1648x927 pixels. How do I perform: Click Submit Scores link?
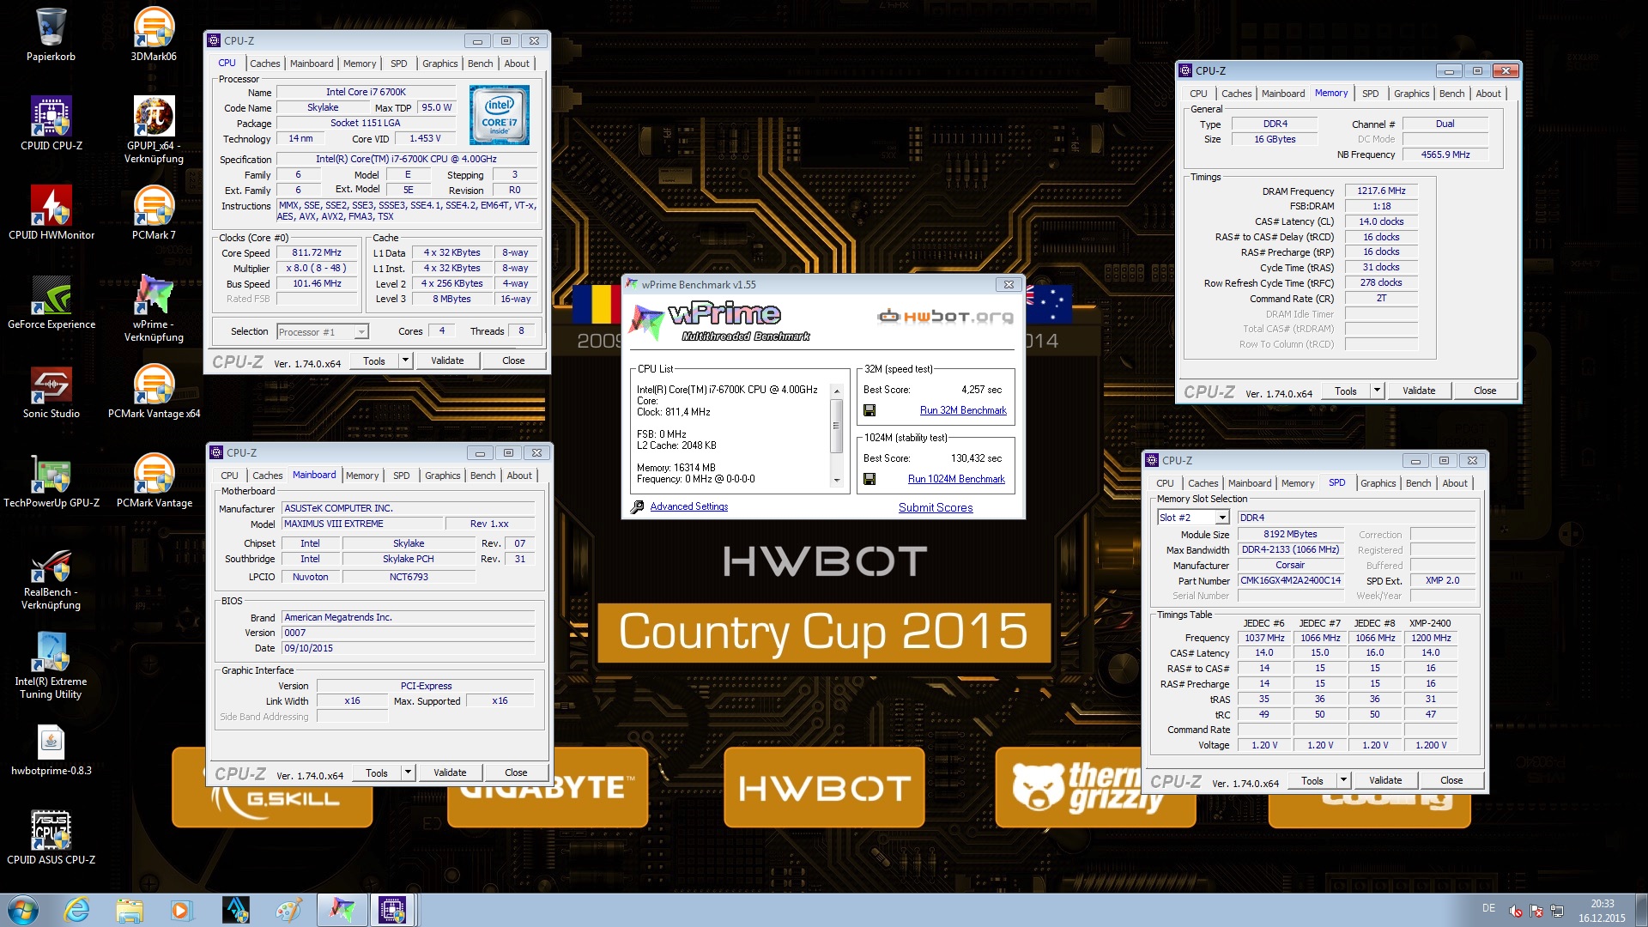tap(936, 507)
